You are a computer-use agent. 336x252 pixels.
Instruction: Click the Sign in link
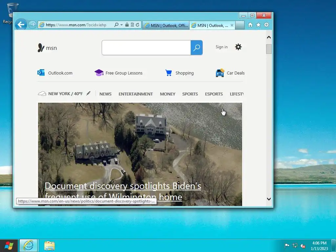(x=221, y=47)
